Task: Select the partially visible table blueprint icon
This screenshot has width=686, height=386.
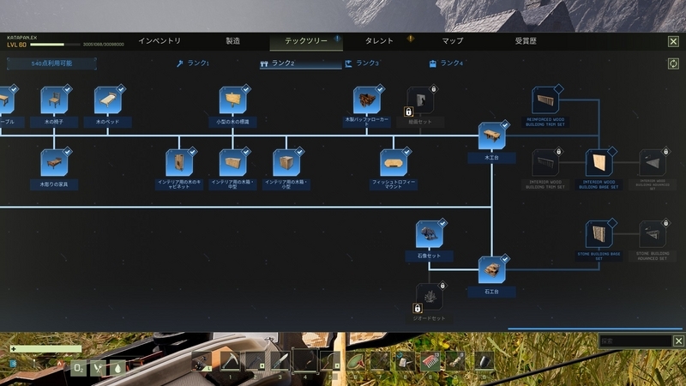Action: coord(6,100)
